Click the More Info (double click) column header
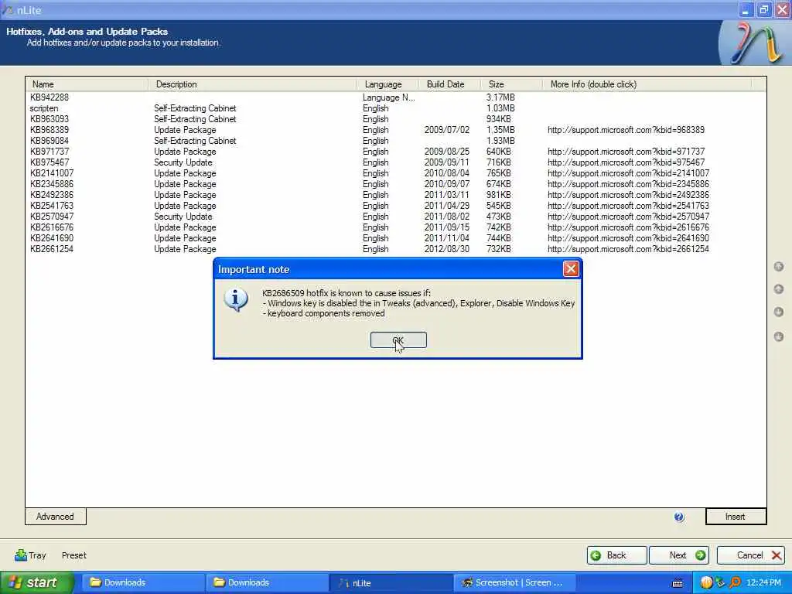 click(647, 84)
